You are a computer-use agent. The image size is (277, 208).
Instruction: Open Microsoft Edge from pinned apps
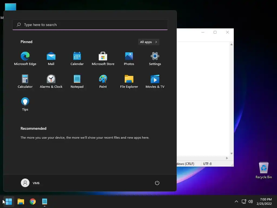[25, 59]
